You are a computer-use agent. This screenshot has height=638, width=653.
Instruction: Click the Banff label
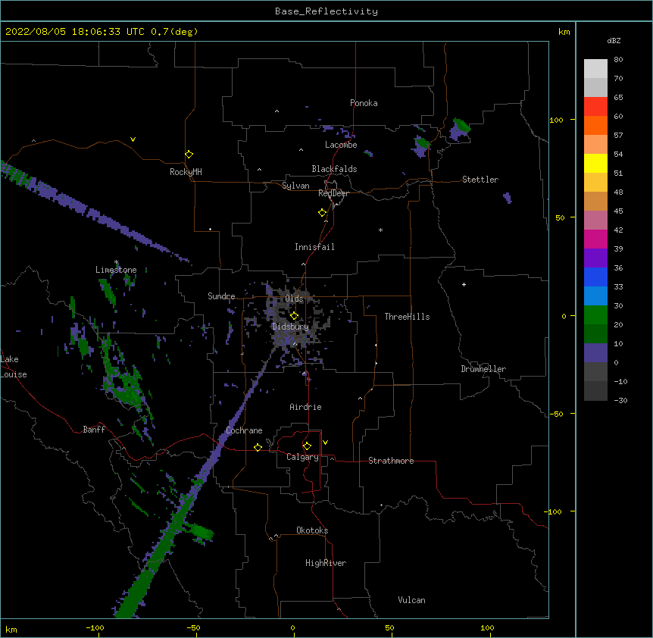point(94,430)
